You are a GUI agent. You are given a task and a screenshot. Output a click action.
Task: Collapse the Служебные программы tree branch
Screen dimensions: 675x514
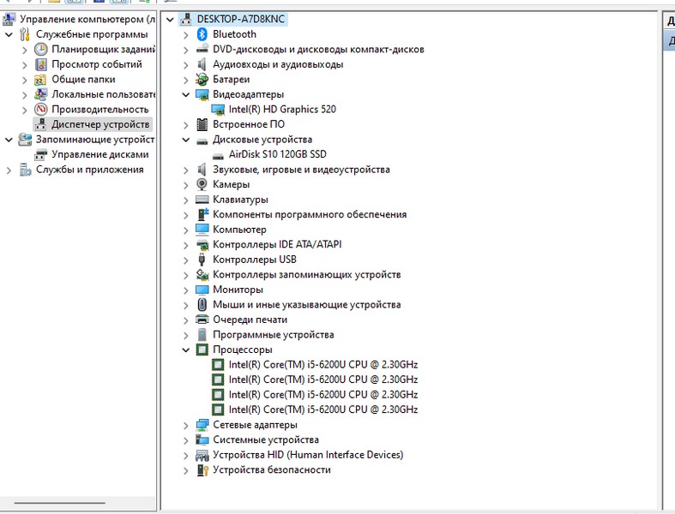tap(9, 34)
